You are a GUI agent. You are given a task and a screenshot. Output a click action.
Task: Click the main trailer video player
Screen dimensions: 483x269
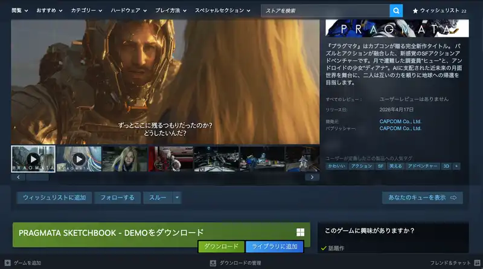point(165,82)
